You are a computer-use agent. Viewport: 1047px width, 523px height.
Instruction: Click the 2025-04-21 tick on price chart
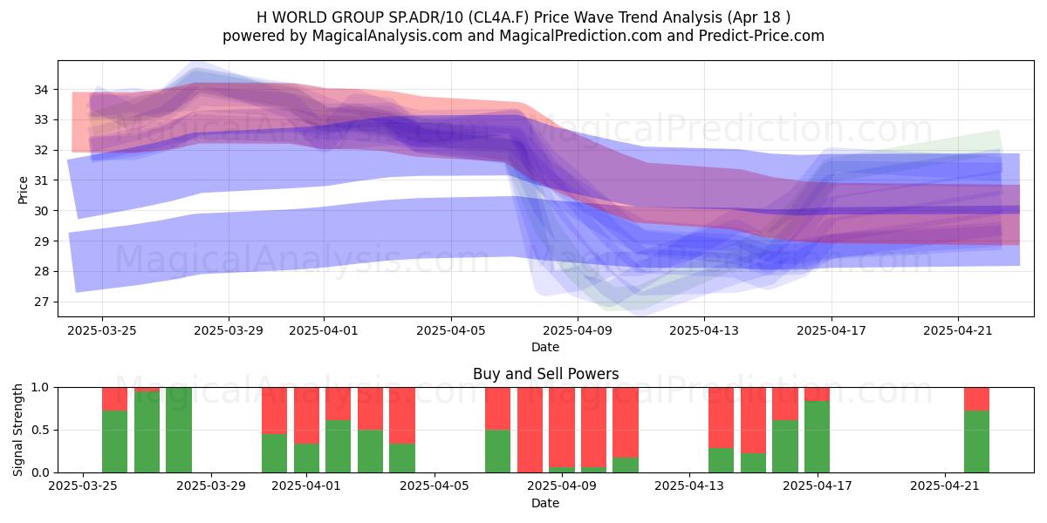(x=958, y=330)
